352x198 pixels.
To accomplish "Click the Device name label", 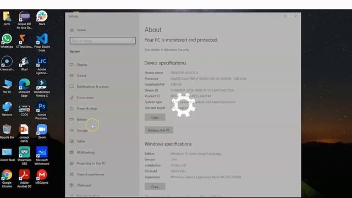I will pos(154,73).
